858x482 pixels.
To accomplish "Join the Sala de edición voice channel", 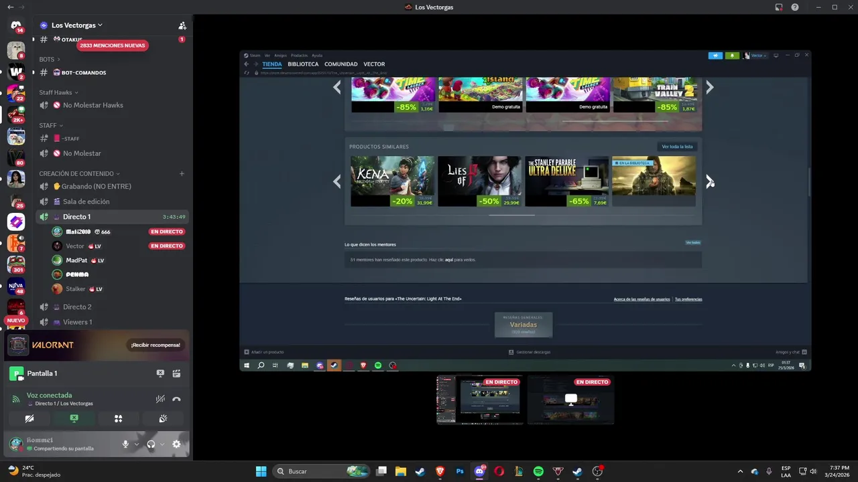I will click(113, 202).
